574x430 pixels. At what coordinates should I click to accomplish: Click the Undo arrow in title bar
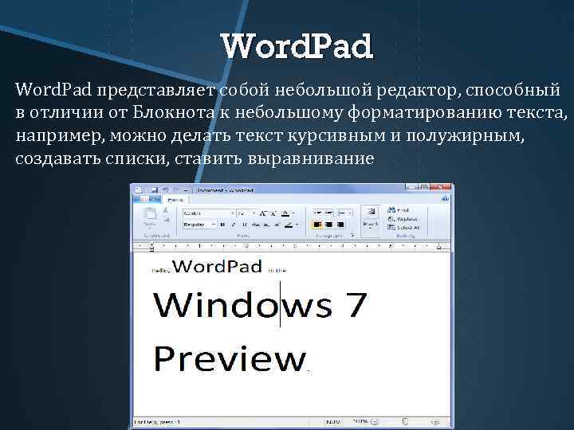pos(166,190)
